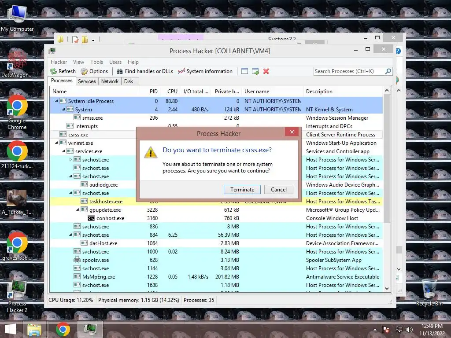451x338 pixels.
Task: Switch to the Services tab
Action: click(87, 81)
